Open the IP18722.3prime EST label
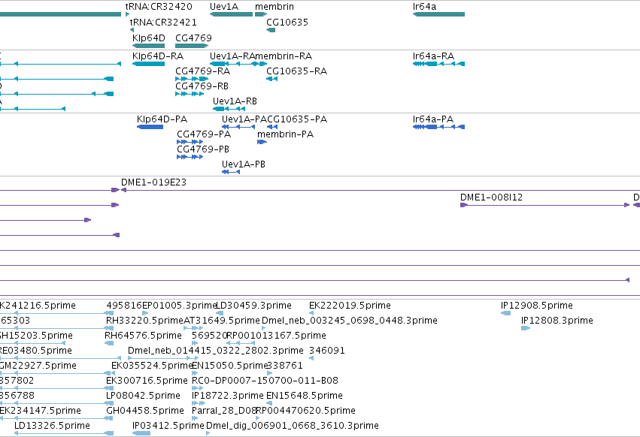Screen dimensions: 640x437 click(x=228, y=396)
